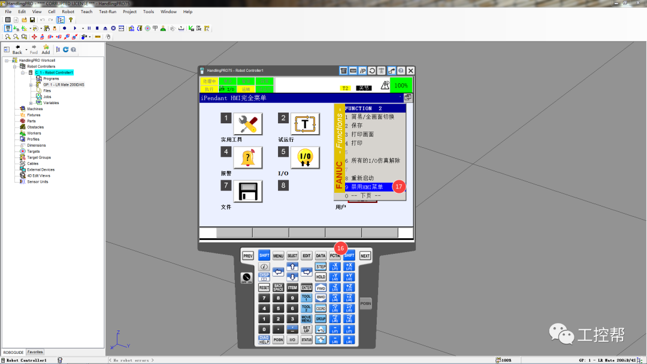647x364 pixels.
Task: Open the Utilities (实用工具) wrench icon
Action: [247, 124]
